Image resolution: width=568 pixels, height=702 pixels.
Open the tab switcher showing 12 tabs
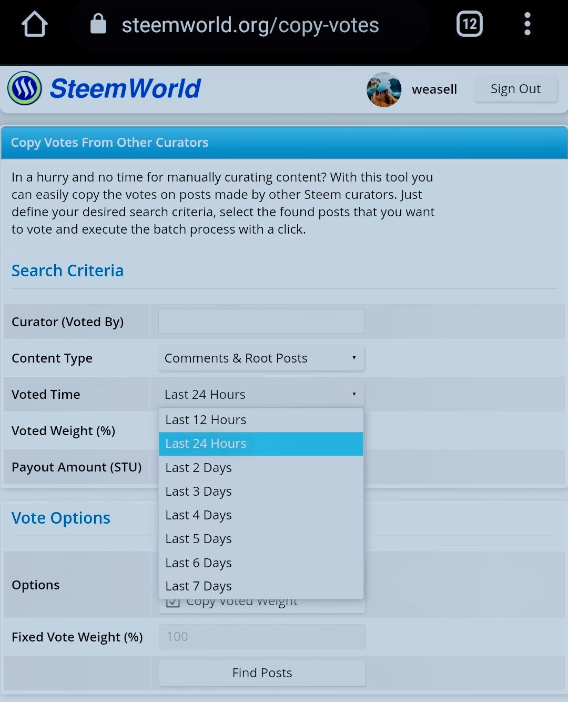pos(470,24)
